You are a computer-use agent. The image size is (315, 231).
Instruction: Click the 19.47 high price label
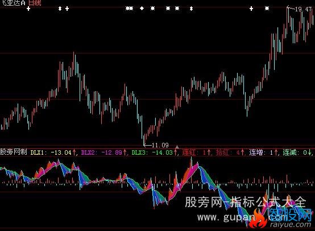click(303, 9)
